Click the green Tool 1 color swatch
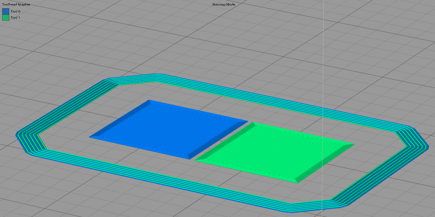435x217 pixels. point(6,17)
